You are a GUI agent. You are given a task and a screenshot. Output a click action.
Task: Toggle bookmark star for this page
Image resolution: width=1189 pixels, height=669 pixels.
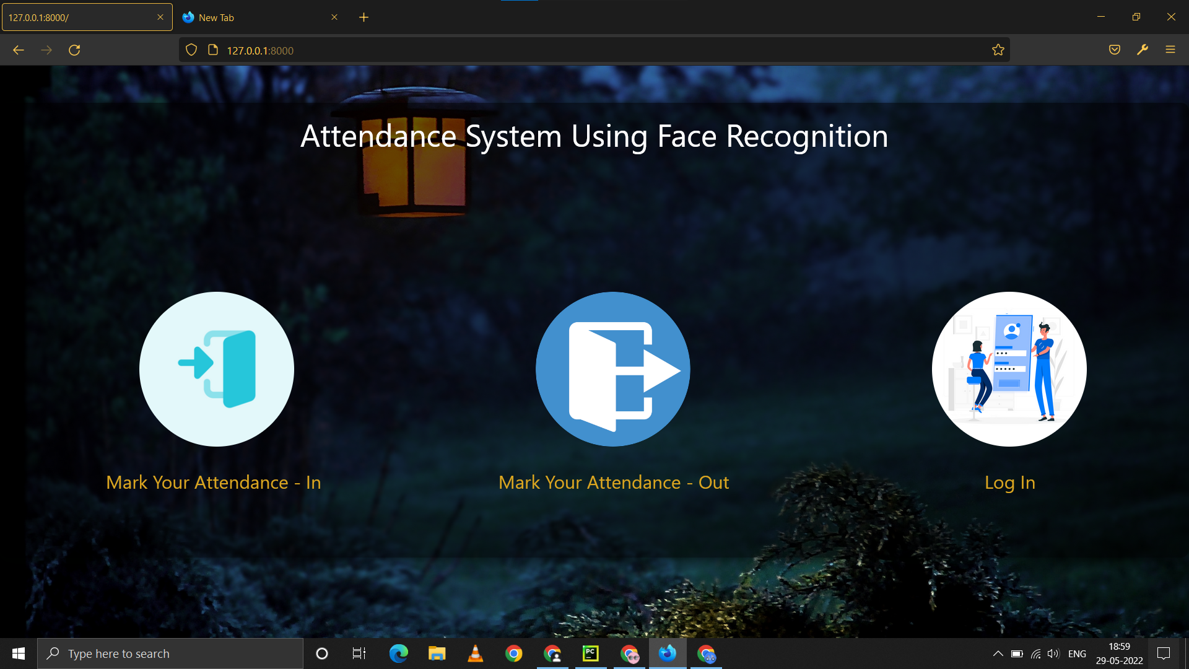(x=998, y=50)
